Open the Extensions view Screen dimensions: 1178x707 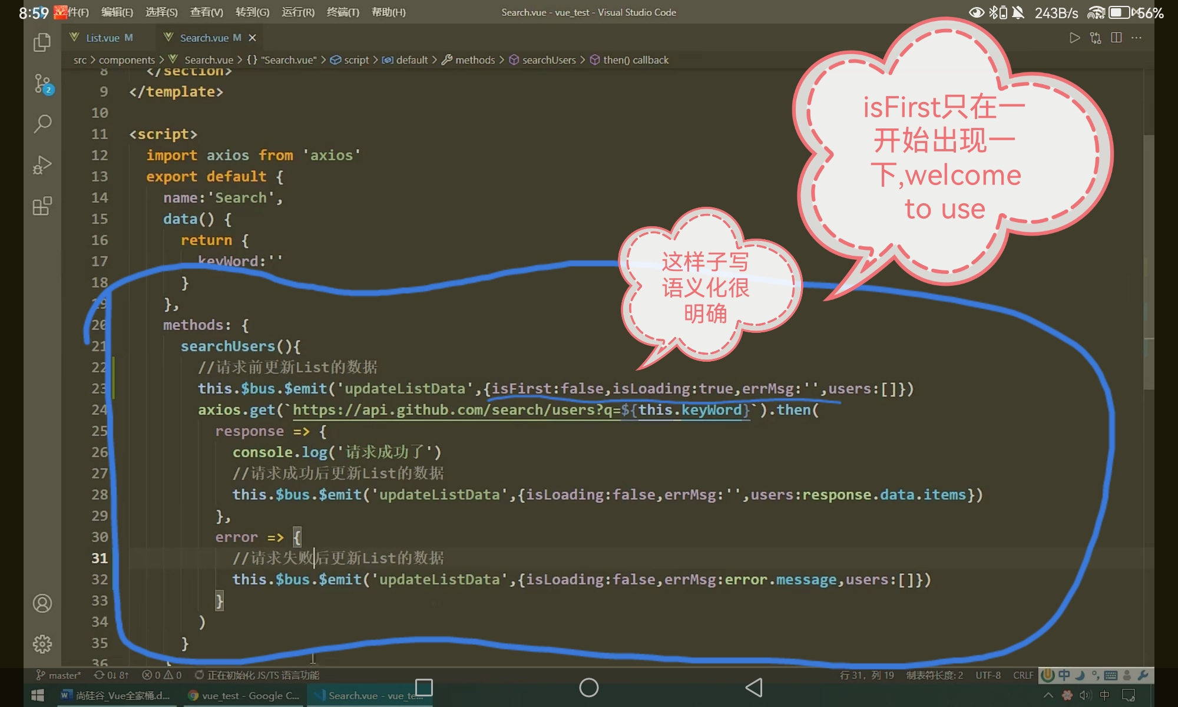pyautogui.click(x=42, y=206)
